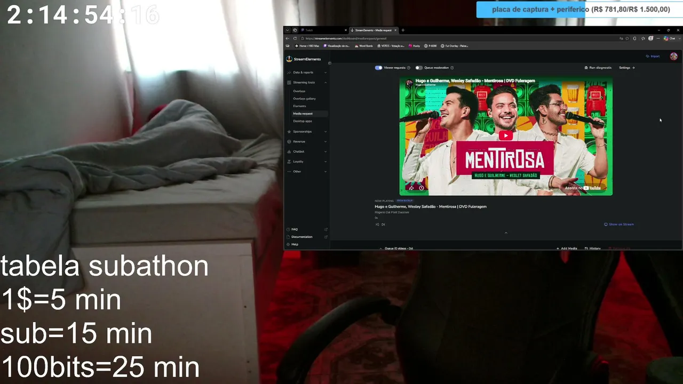The height and width of the screenshot is (384, 683).
Task: Open the browser three-dots menu
Action: click(x=657, y=38)
